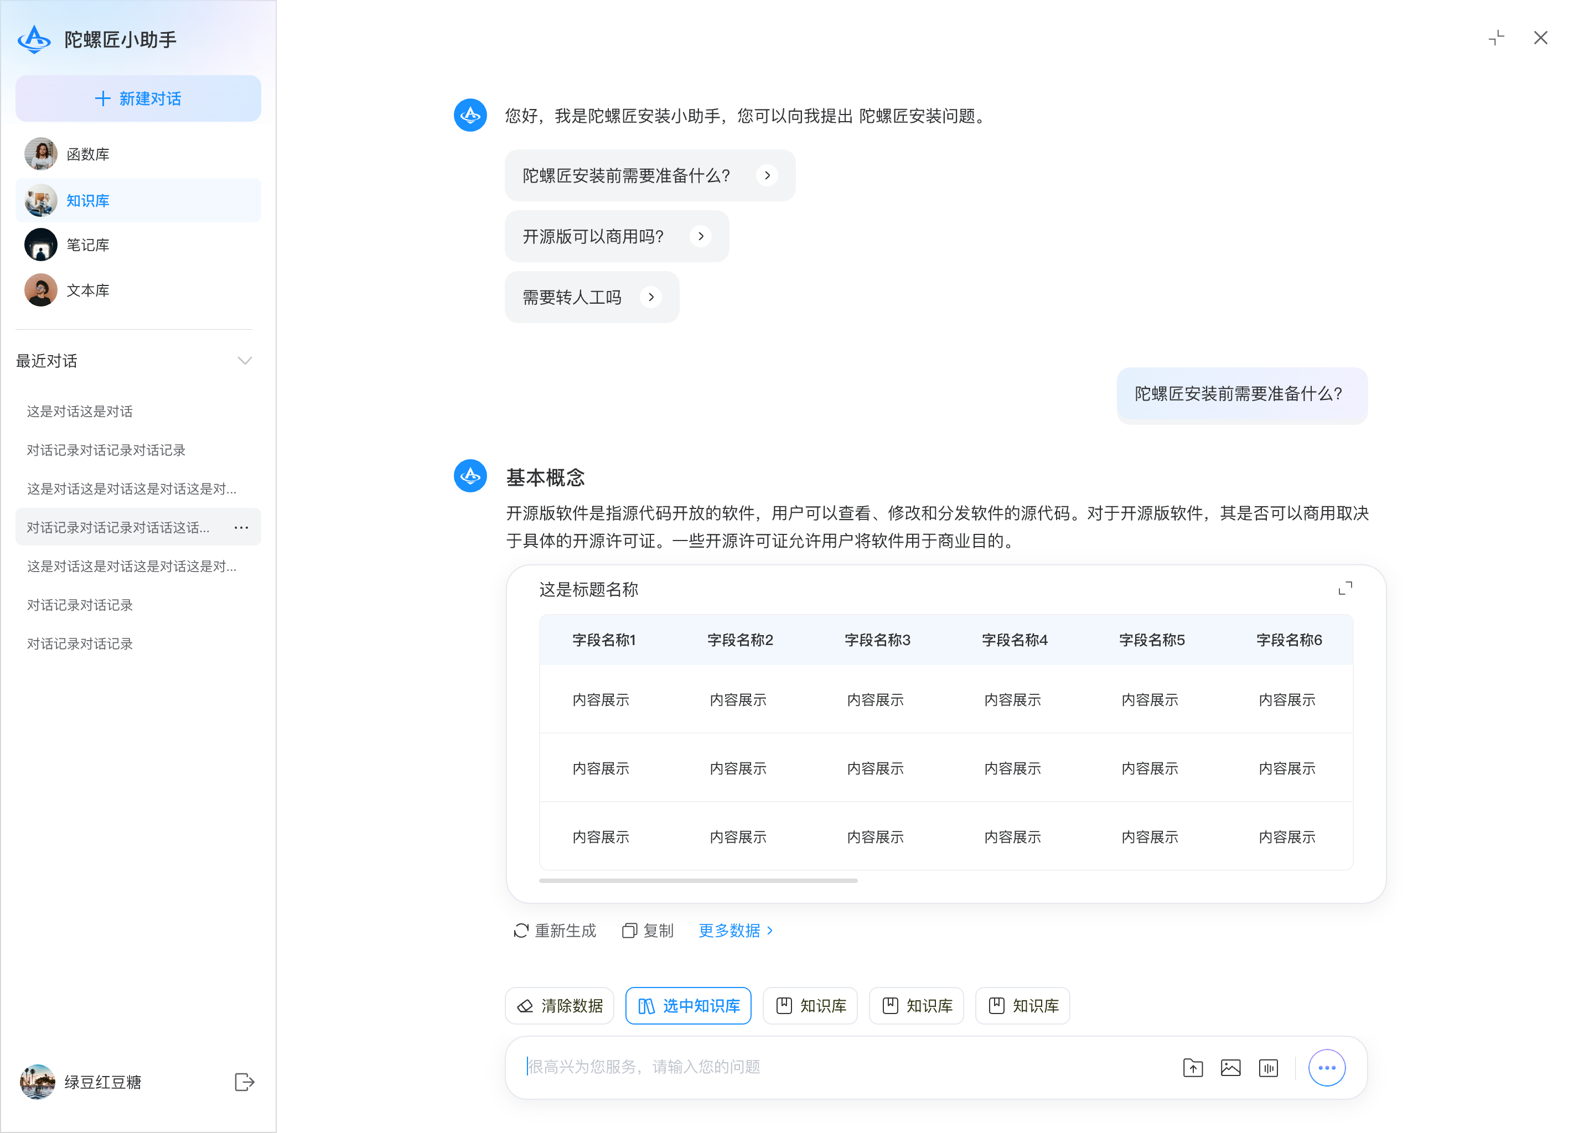Open the round more-options button in input box
The width and height of the screenshot is (1594, 1133).
(1326, 1067)
